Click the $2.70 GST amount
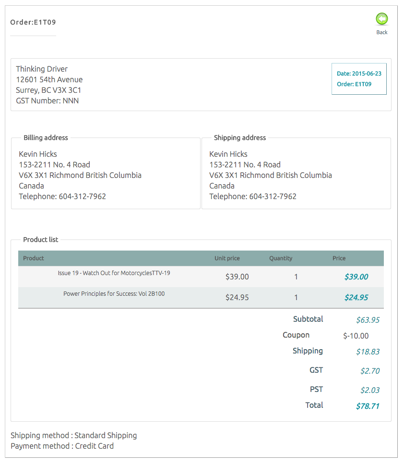Viewport: 404px width, 466px height. point(370,371)
